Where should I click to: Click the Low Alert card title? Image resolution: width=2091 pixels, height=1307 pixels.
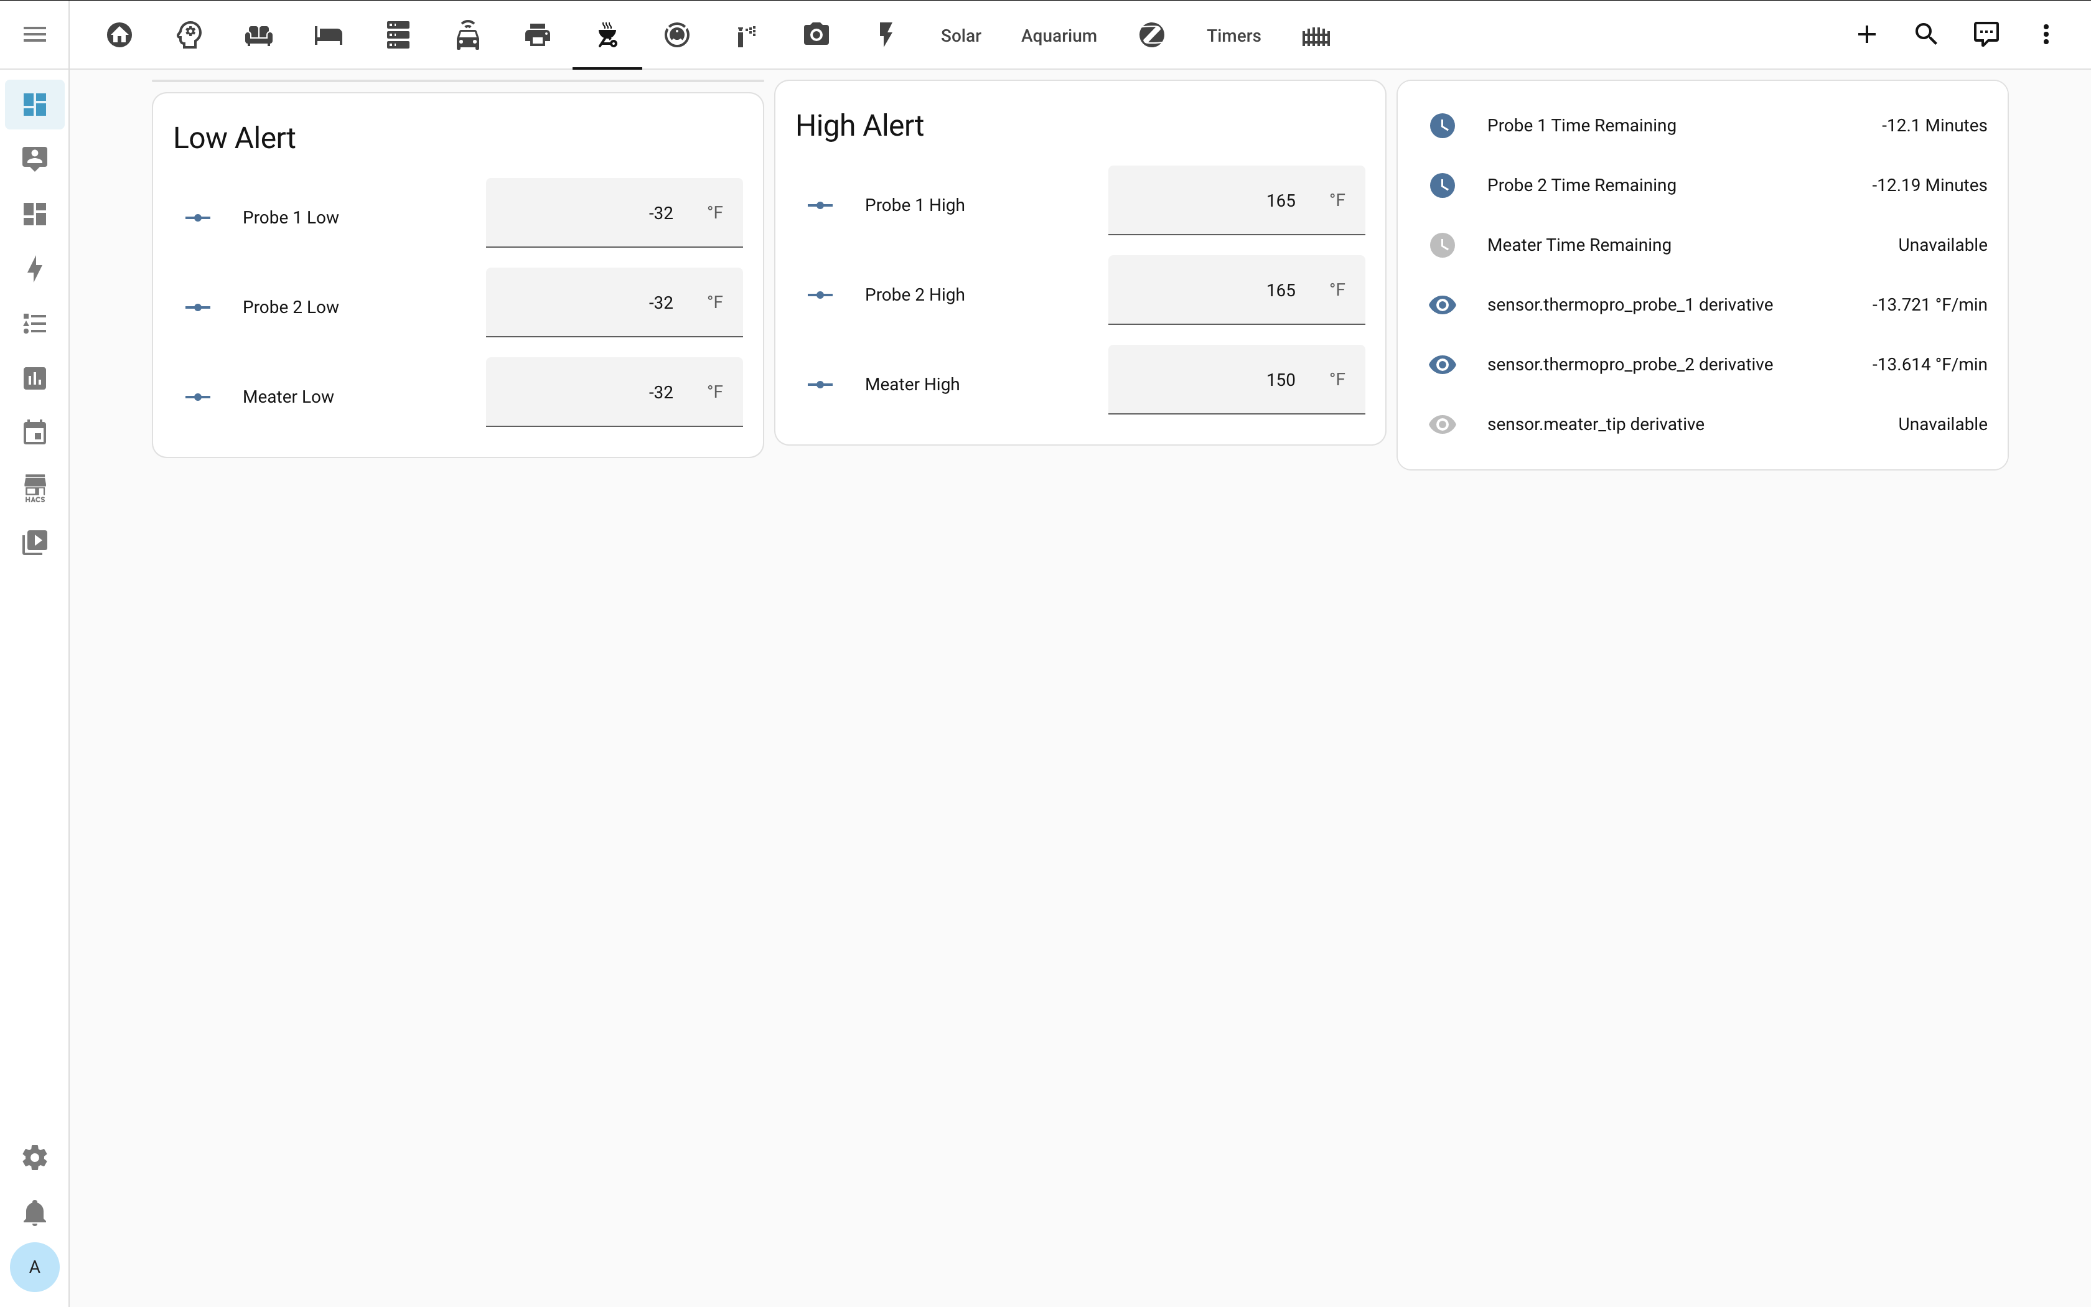tap(234, 138)
